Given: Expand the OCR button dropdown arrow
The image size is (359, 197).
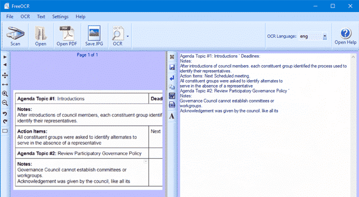Looking at the screenshot, I should [128, 36].
